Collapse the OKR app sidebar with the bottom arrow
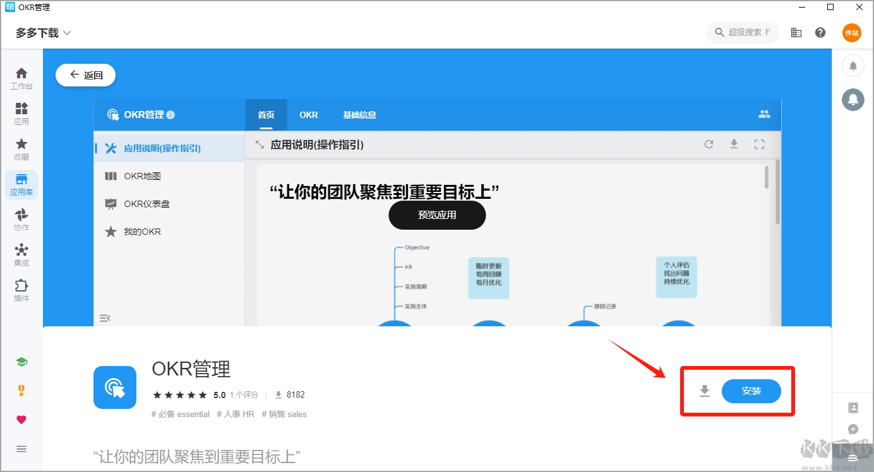Screen dimensions: 874x472 (105, 318)
